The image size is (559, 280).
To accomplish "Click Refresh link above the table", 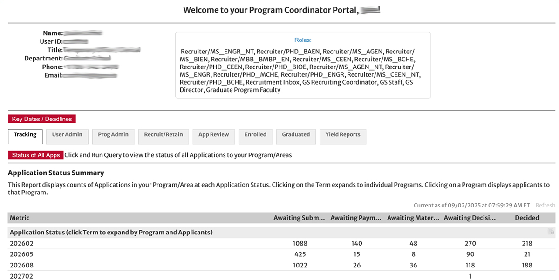I will tap(545, 205).
